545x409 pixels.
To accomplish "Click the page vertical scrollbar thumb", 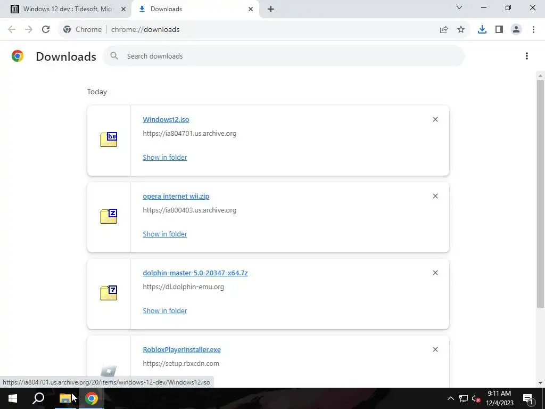I will coord(540,194).
